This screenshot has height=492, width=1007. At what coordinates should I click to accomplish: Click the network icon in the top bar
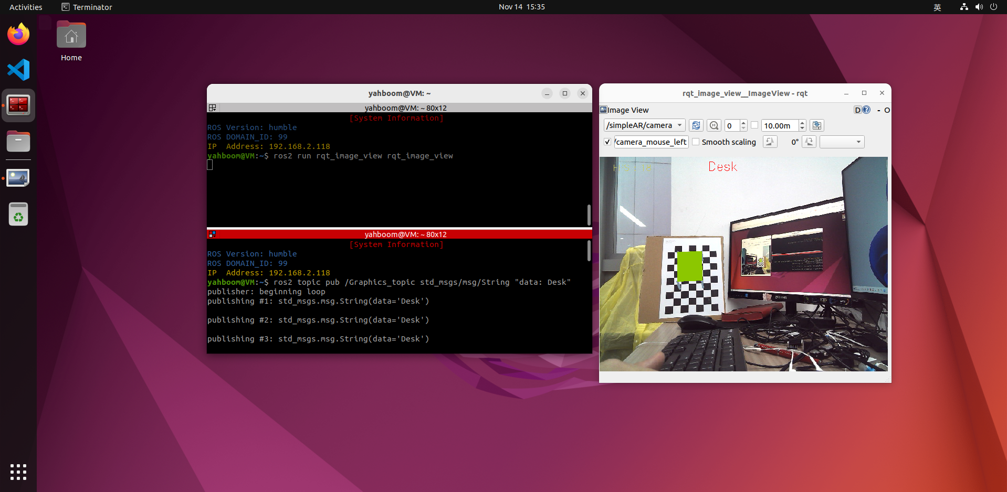(964, 7)
